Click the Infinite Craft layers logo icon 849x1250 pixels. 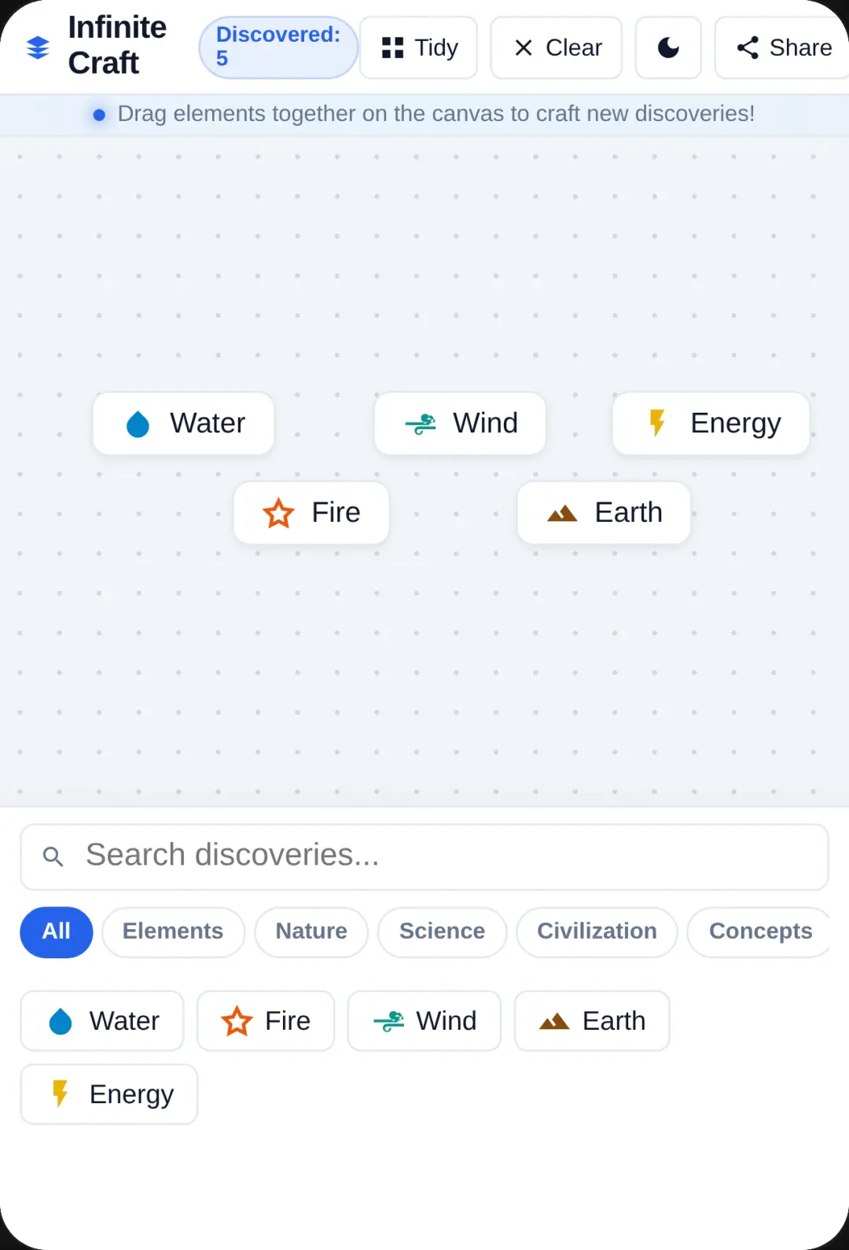[x=38, y=48]
